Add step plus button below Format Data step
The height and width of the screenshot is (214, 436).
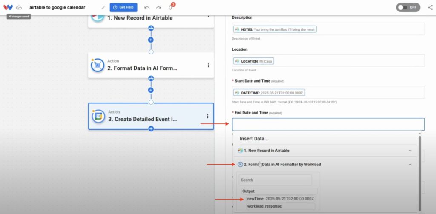point(151,90)
